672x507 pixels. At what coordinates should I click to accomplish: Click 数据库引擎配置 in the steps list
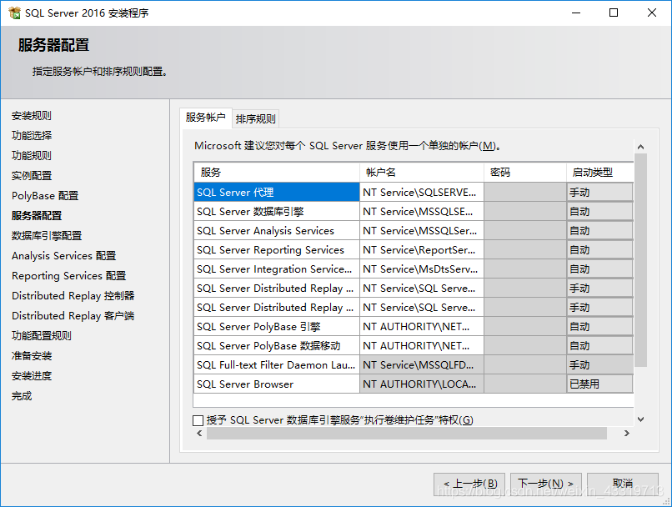click(47, 236)
